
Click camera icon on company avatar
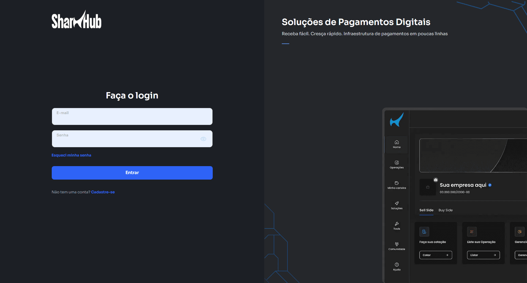[436, 180]
